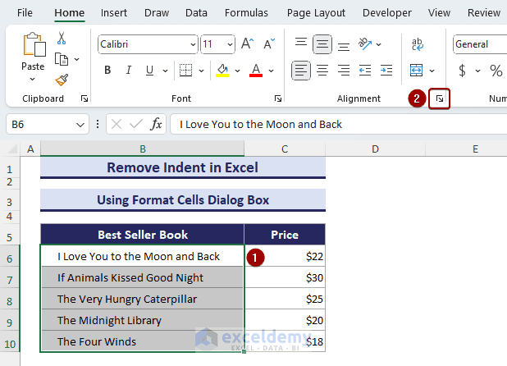
Task: Click the Paste clipboard icon
Action: [34, 44]
